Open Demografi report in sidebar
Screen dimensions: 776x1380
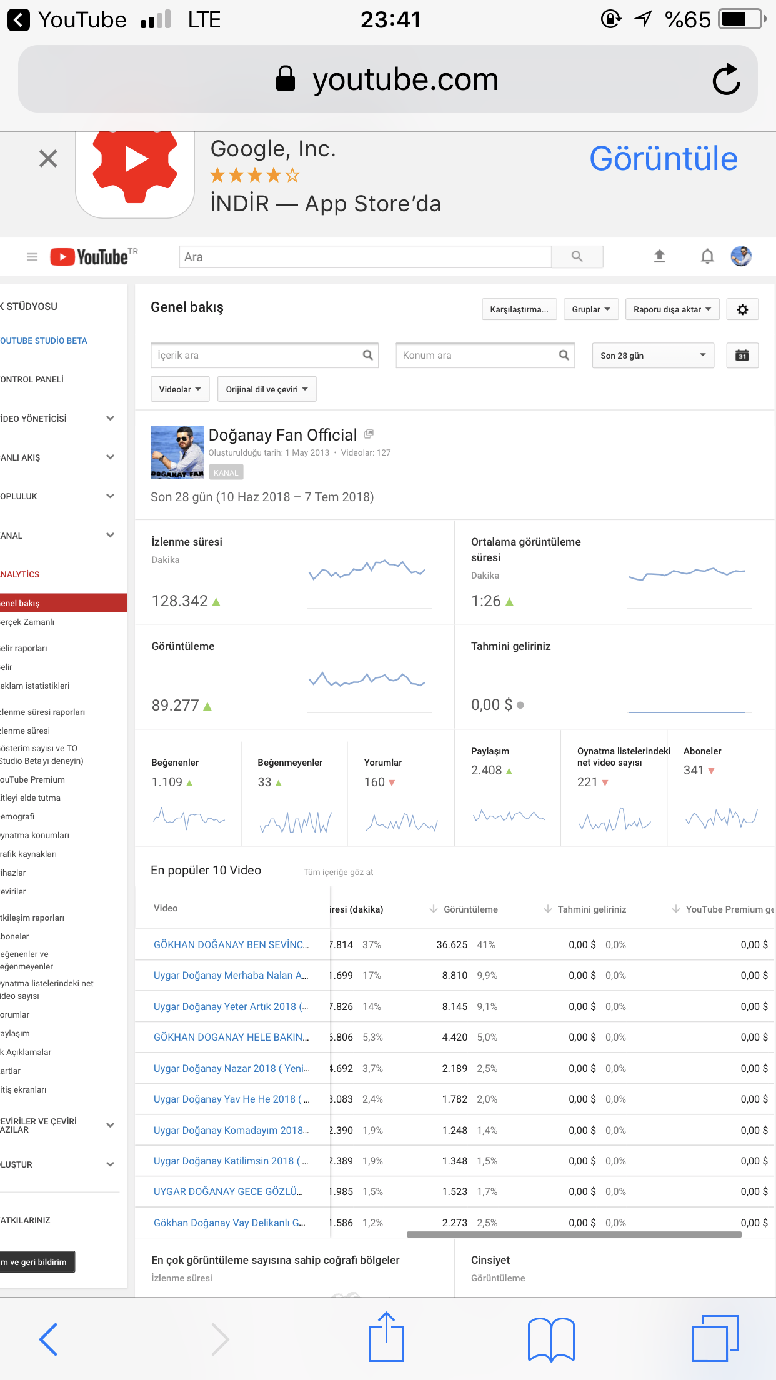(x=18, y=816)
